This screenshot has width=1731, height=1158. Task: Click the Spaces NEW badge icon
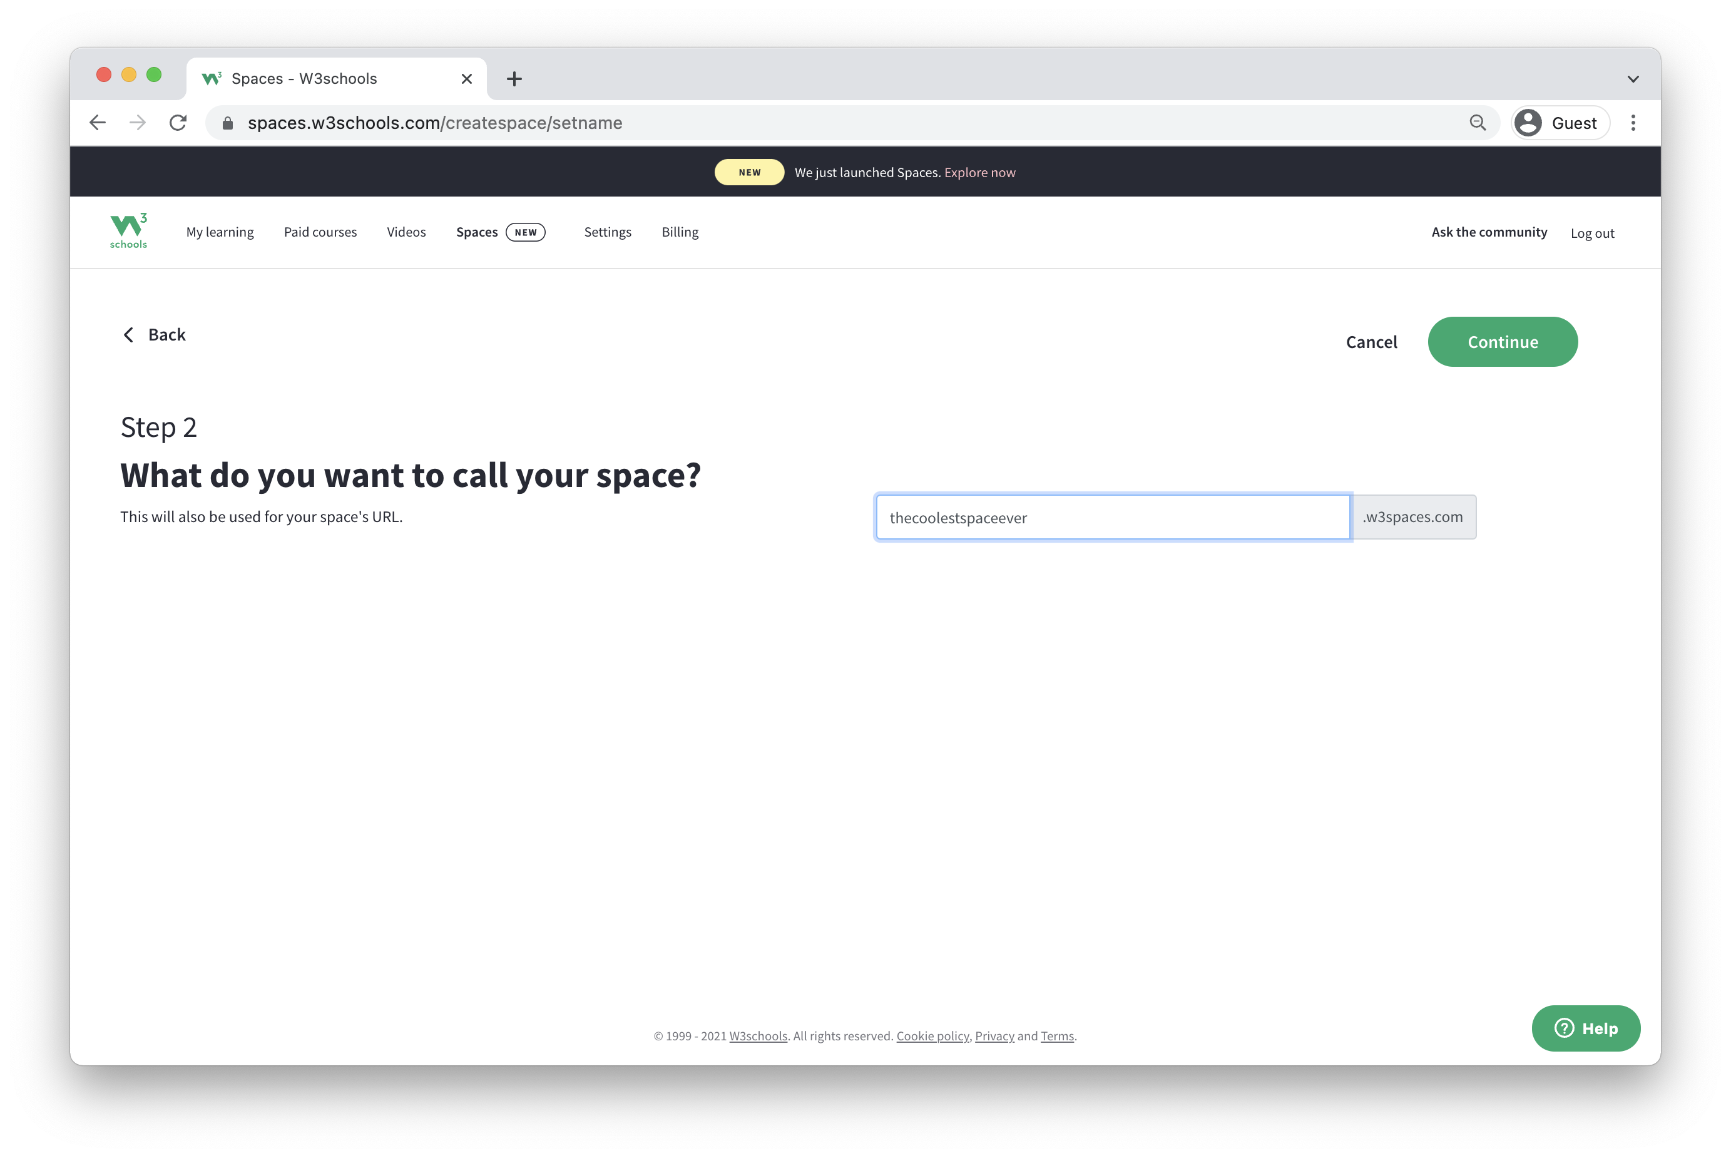[526, 233]
